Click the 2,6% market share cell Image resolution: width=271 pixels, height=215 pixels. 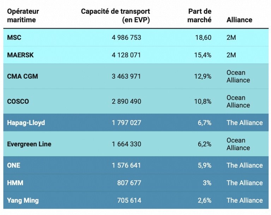[204, 201]
